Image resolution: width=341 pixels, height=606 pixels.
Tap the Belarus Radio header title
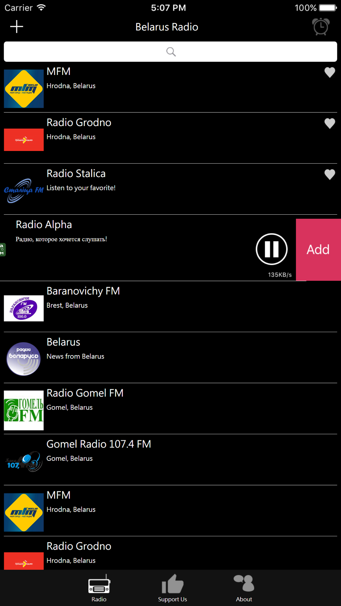point(167,27)
